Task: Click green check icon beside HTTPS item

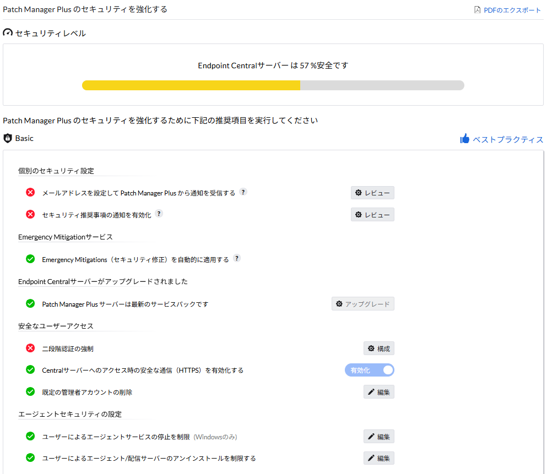Action: click(30, 369)
